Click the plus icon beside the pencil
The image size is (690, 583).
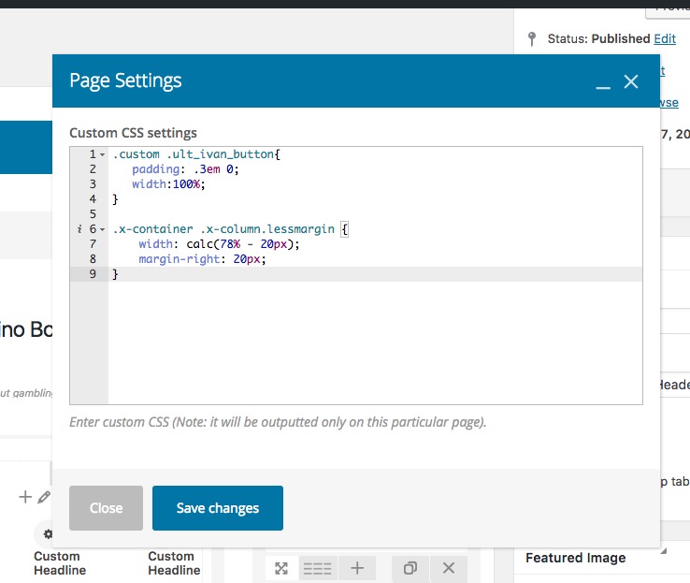click(25, 497)
